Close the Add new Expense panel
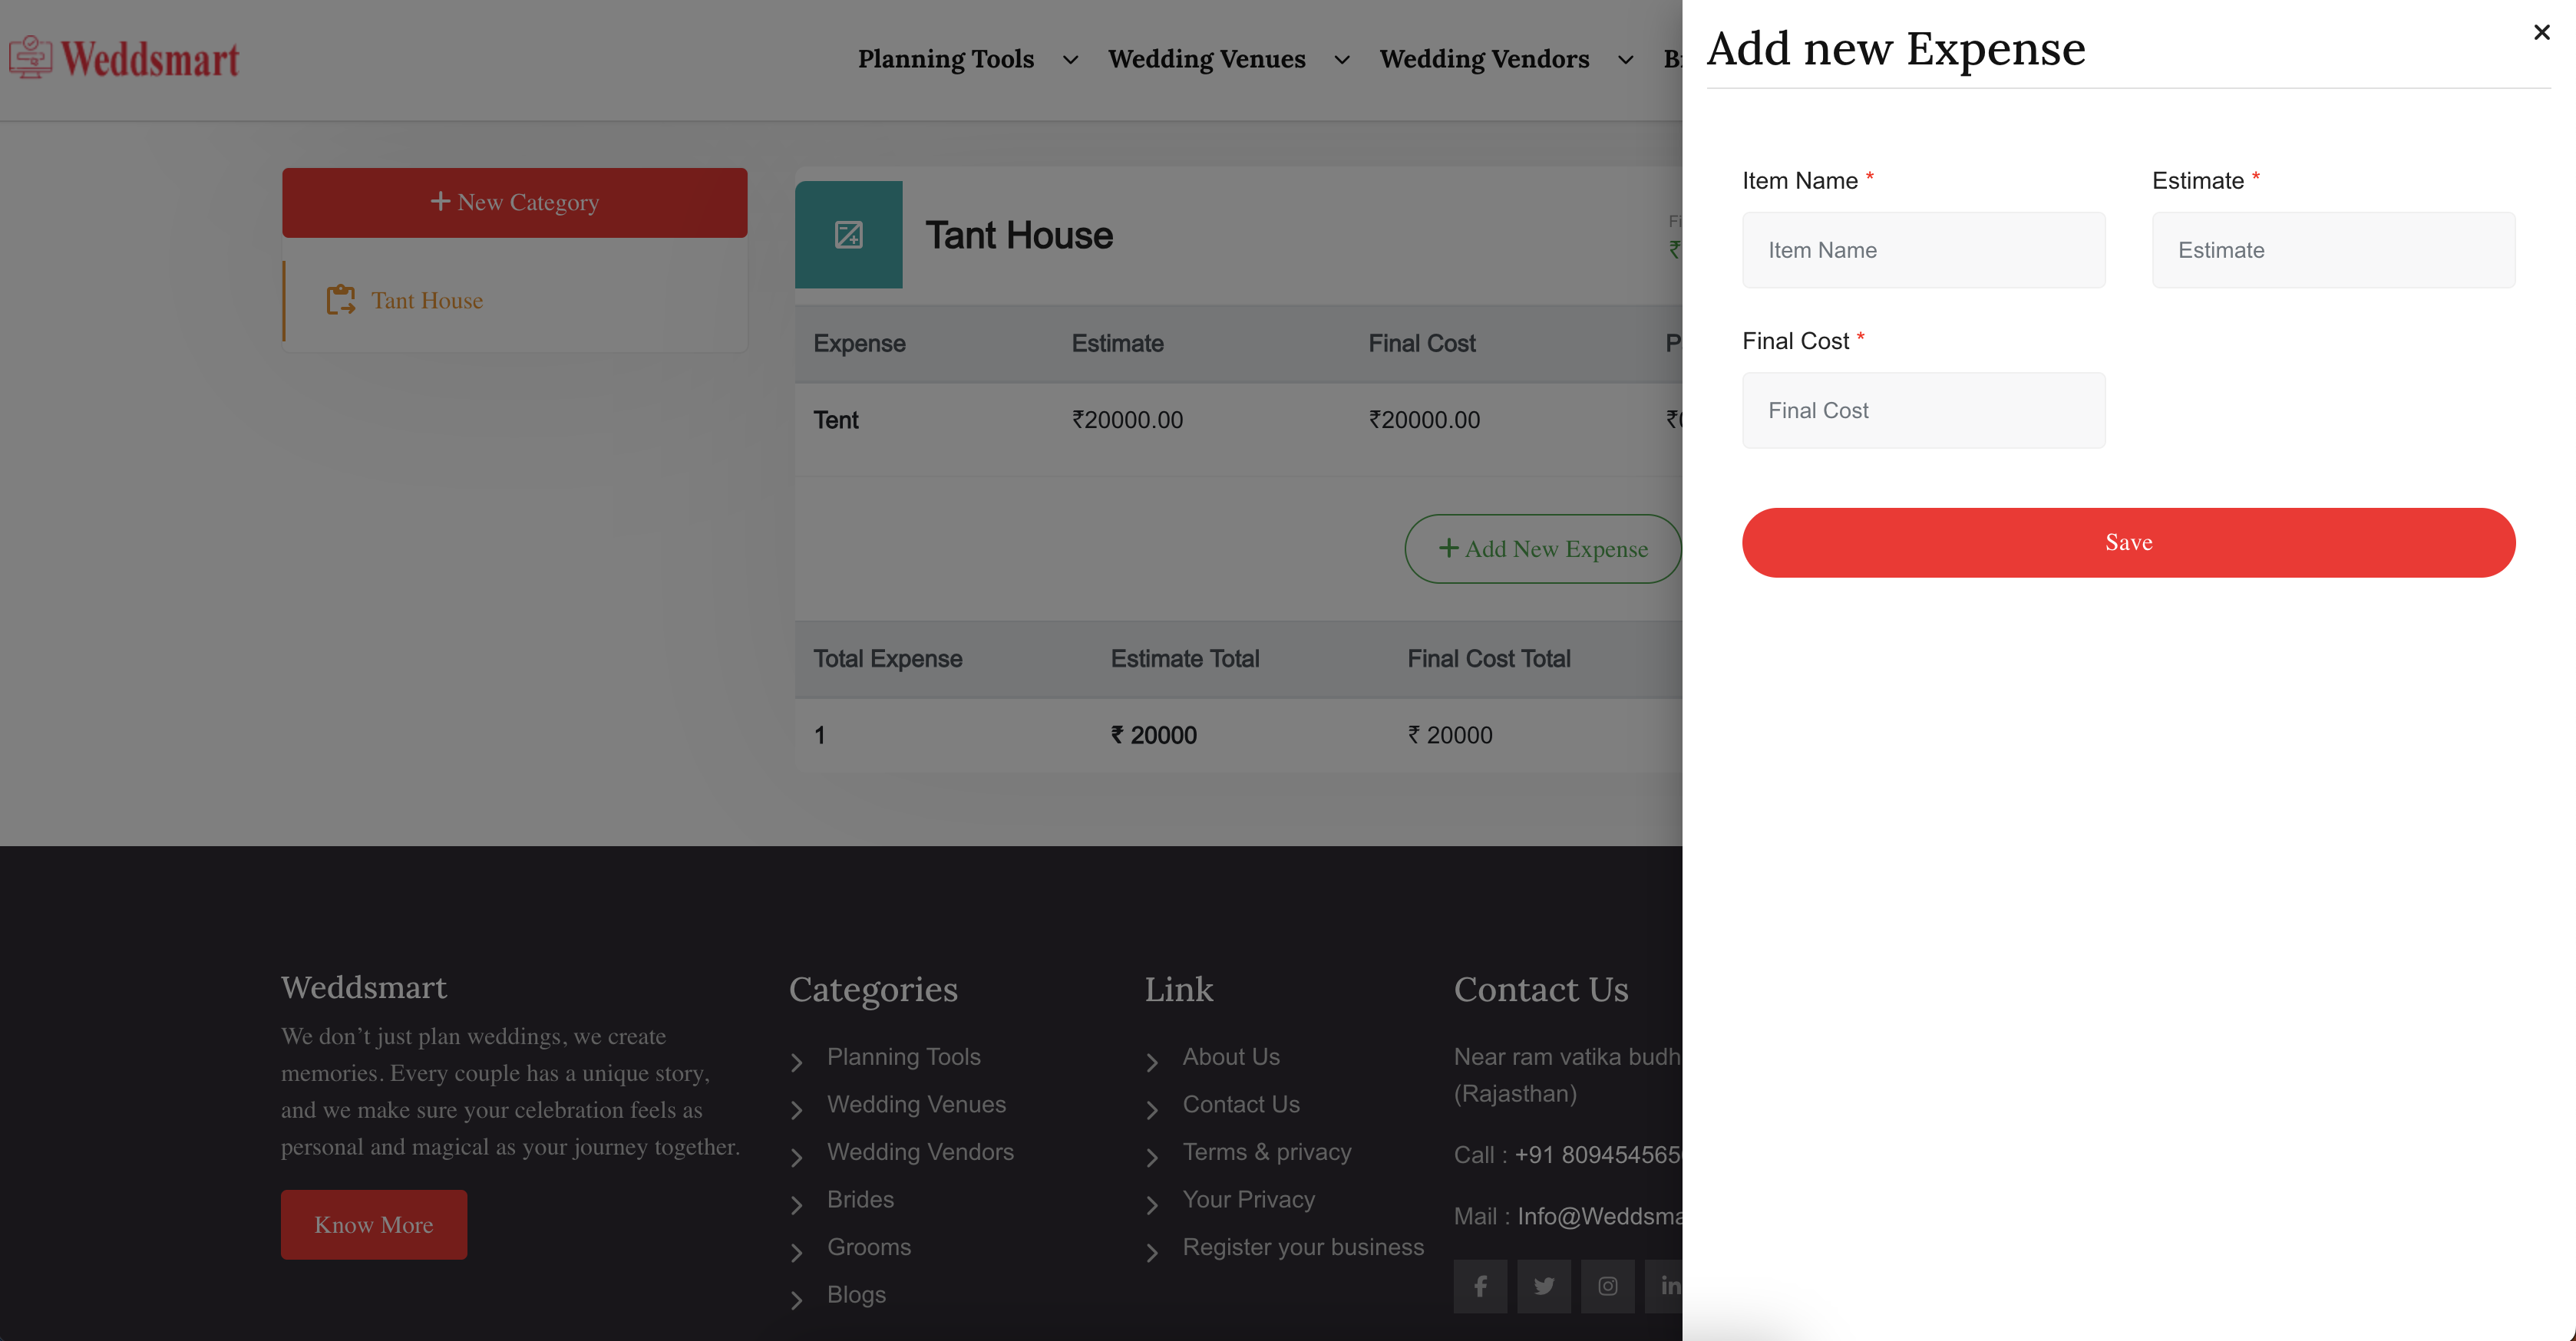The height and width of the screenshot is (1341, 2576). [x=2541, y=33]
